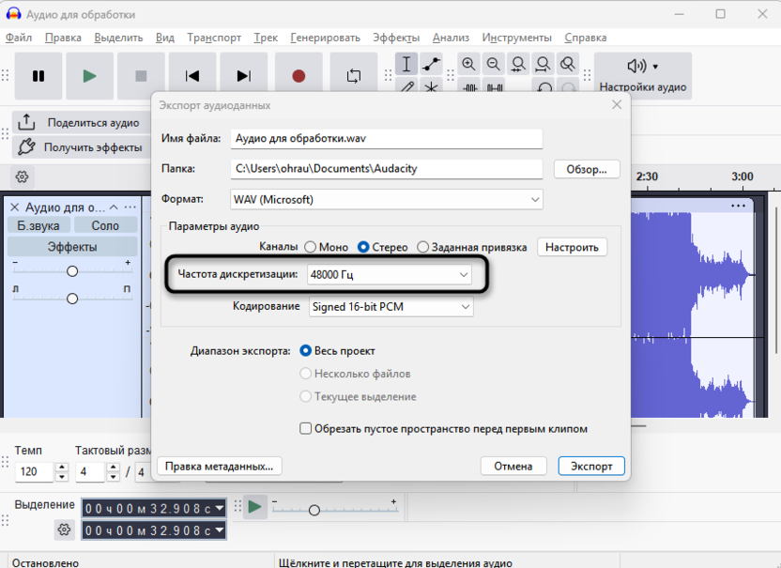This screenshot has width=781, height=568.
Task: Expand the Частота дискретизации 48000 Гц dropdown
Action: coord(389,274)
